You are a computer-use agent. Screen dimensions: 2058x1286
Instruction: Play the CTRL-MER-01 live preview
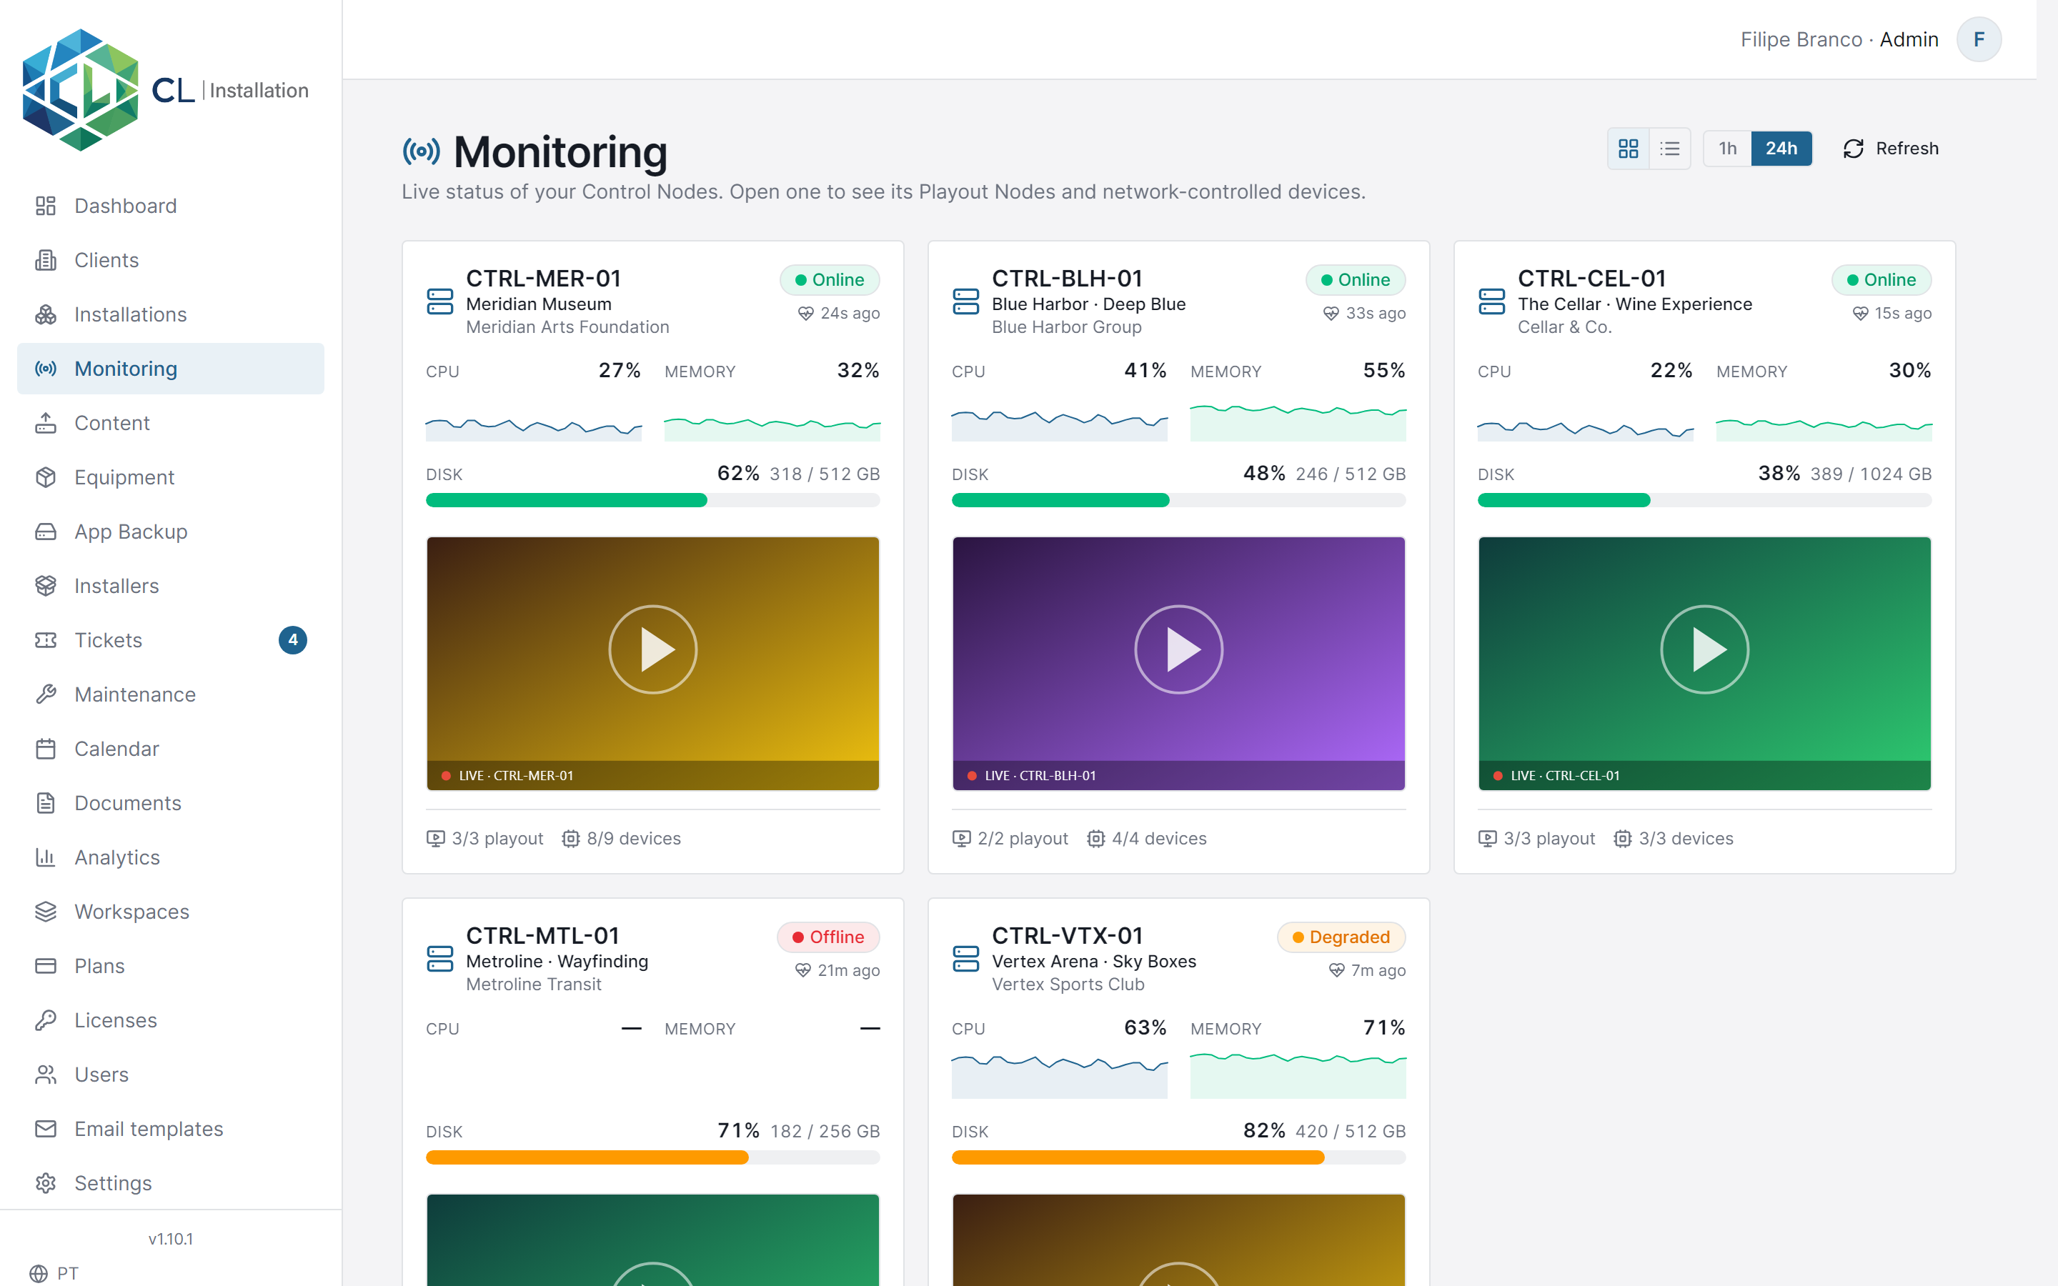coord(652,650)
